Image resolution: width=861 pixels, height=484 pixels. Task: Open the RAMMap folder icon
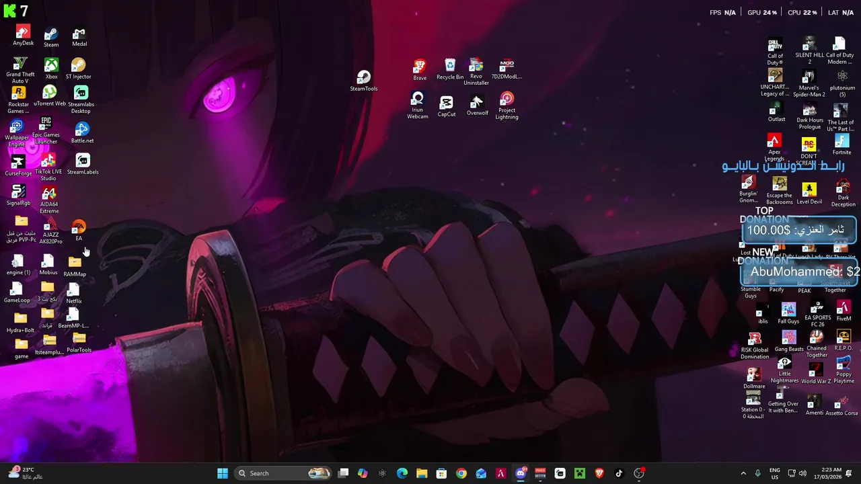tap(75, 266)
